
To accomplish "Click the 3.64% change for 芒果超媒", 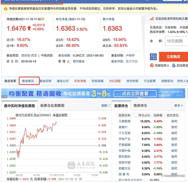I will tap(158, 145).
